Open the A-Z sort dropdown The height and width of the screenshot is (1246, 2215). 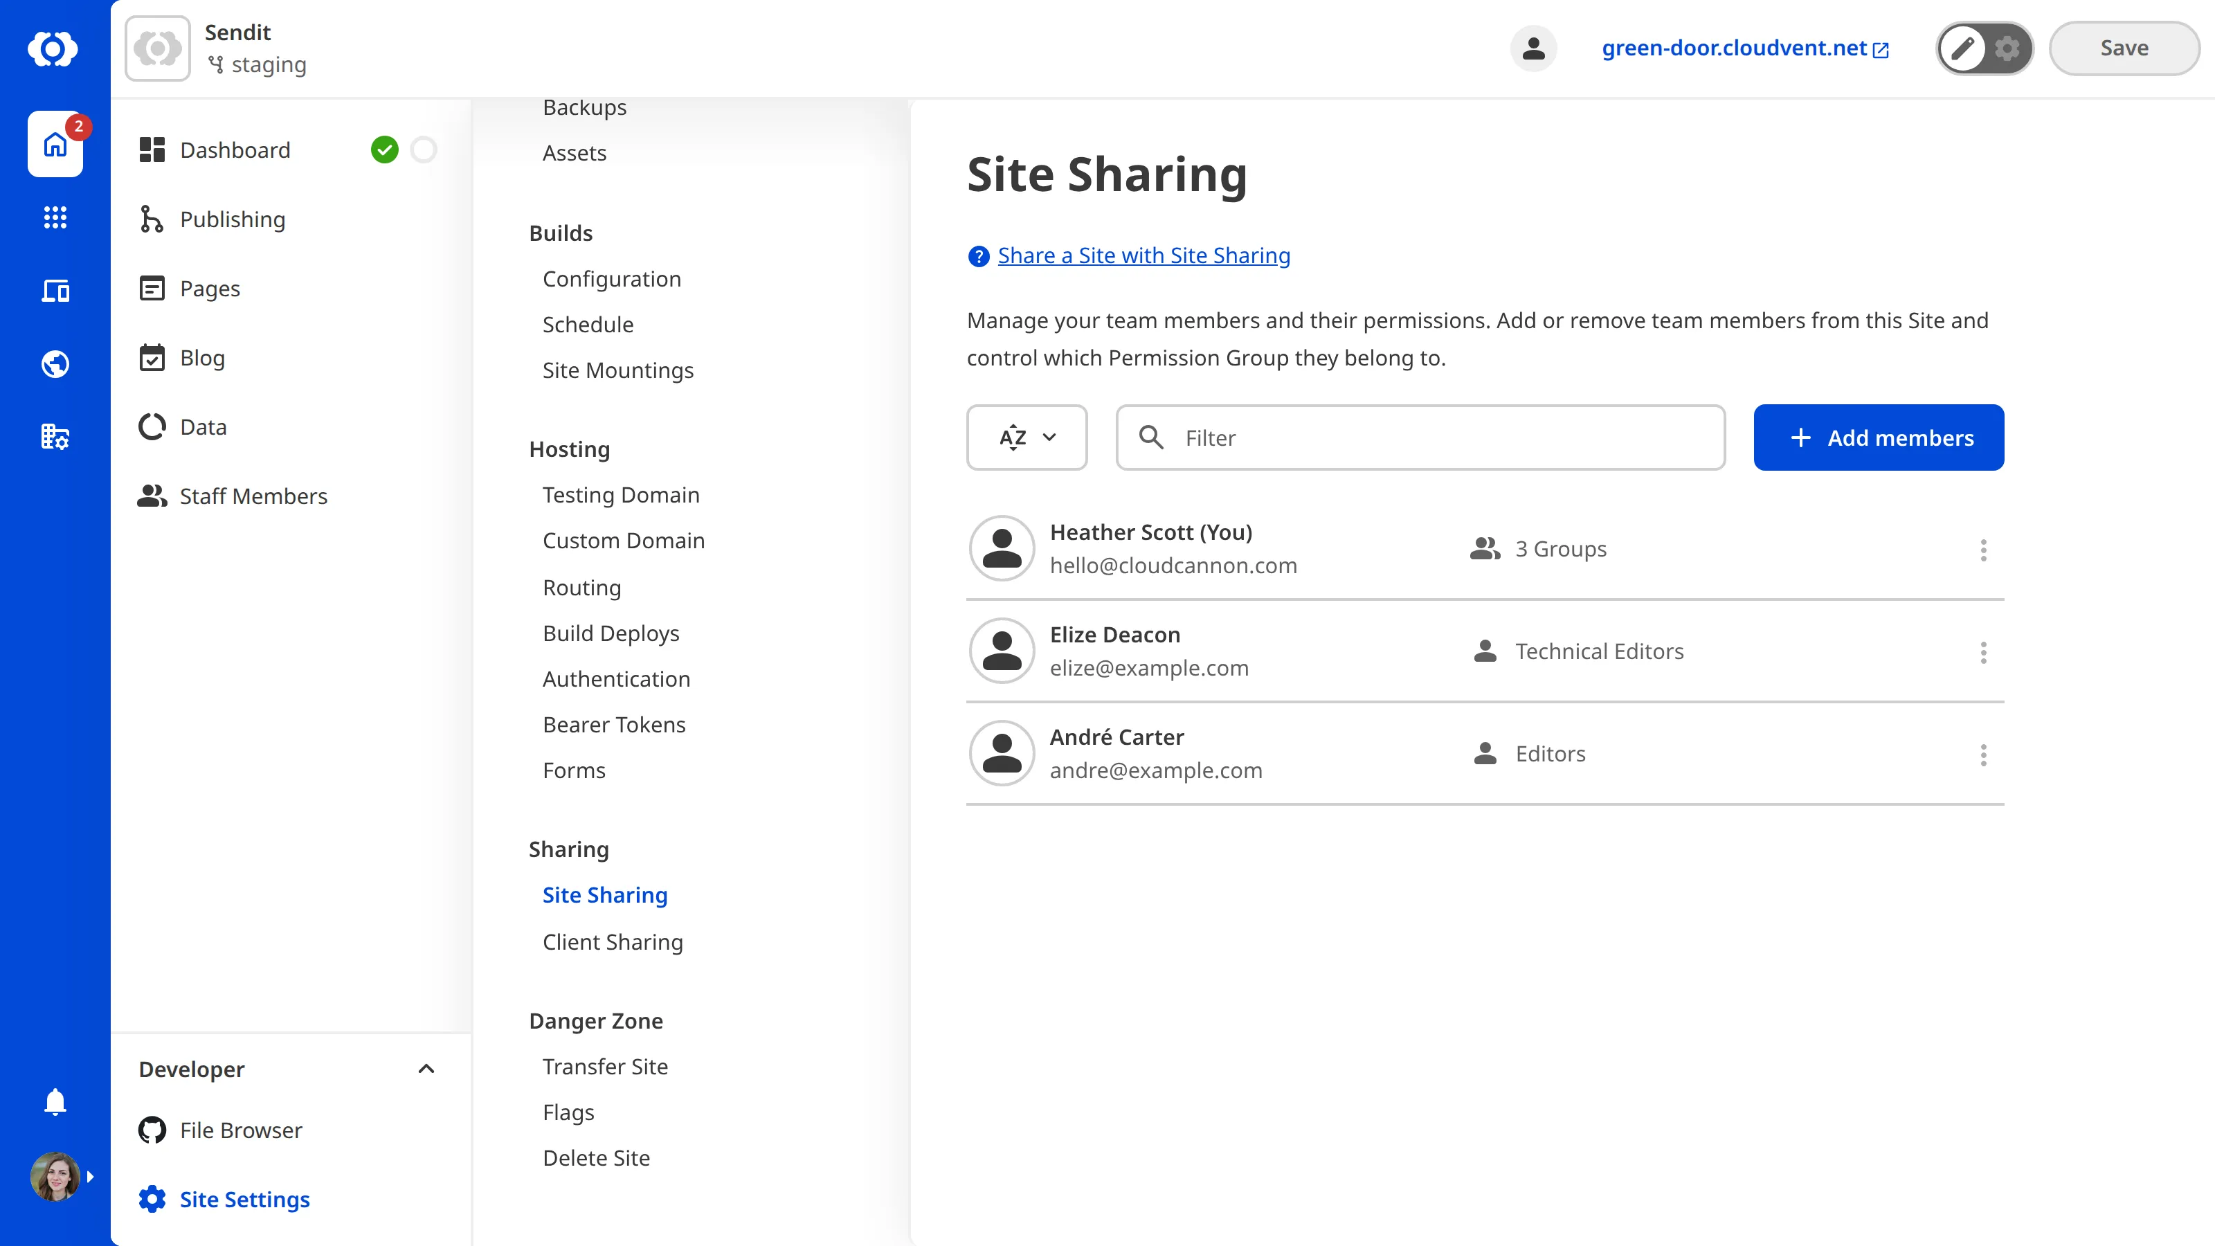point(1027,437)
